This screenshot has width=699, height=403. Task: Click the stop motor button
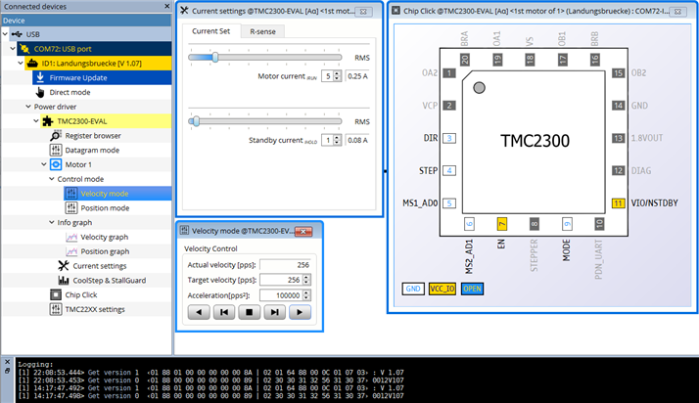coord(251,312)
